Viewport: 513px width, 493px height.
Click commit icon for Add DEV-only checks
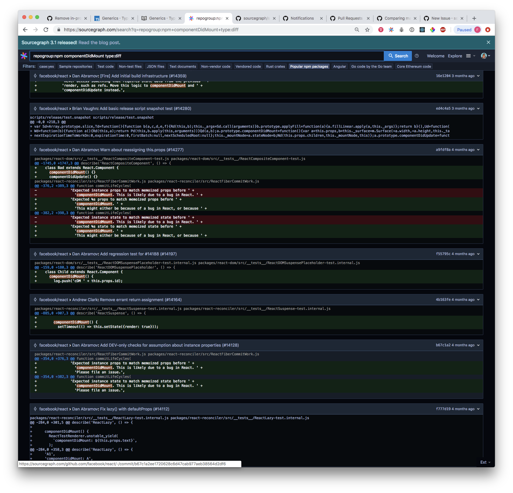[35, 345]
